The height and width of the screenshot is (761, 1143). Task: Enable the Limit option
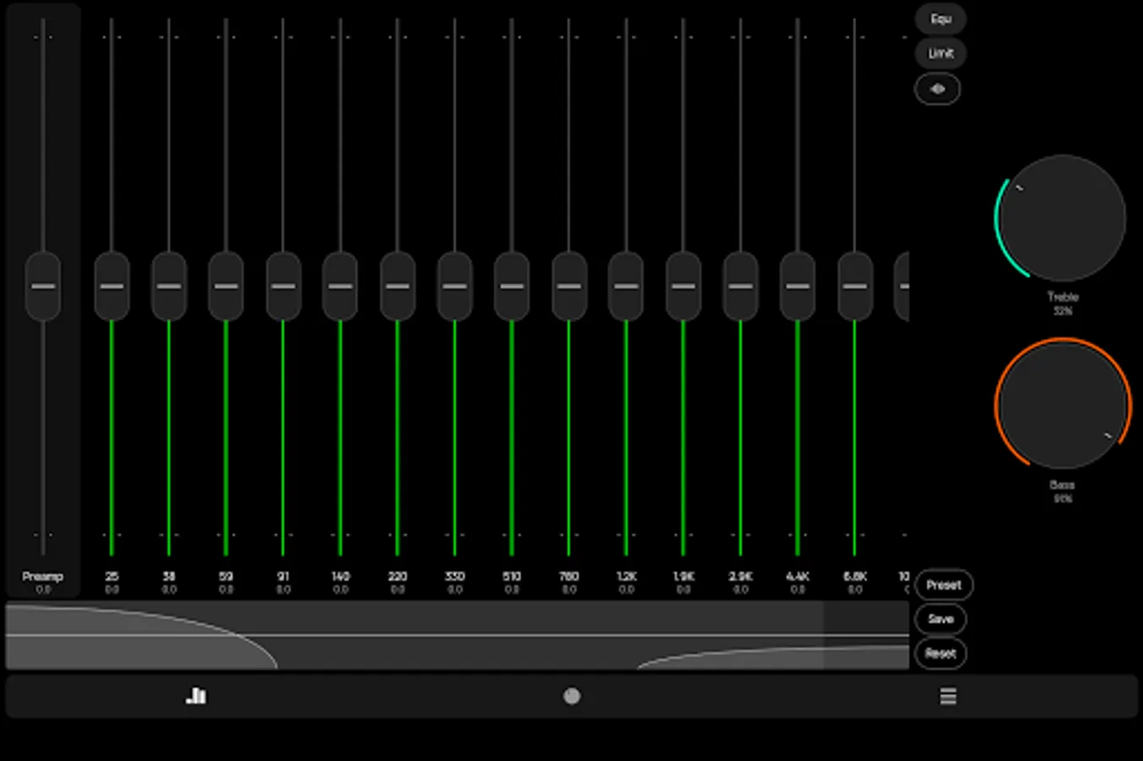pos(940,53)
